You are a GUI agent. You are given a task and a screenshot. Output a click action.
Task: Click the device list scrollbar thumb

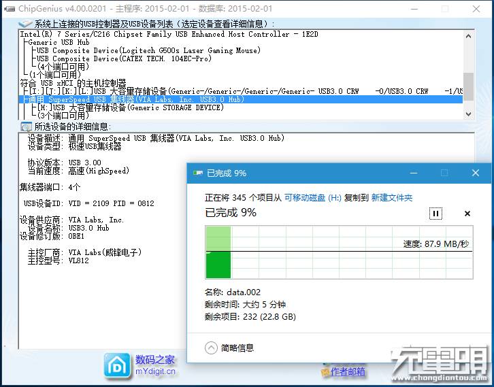[x=468, y=86]
